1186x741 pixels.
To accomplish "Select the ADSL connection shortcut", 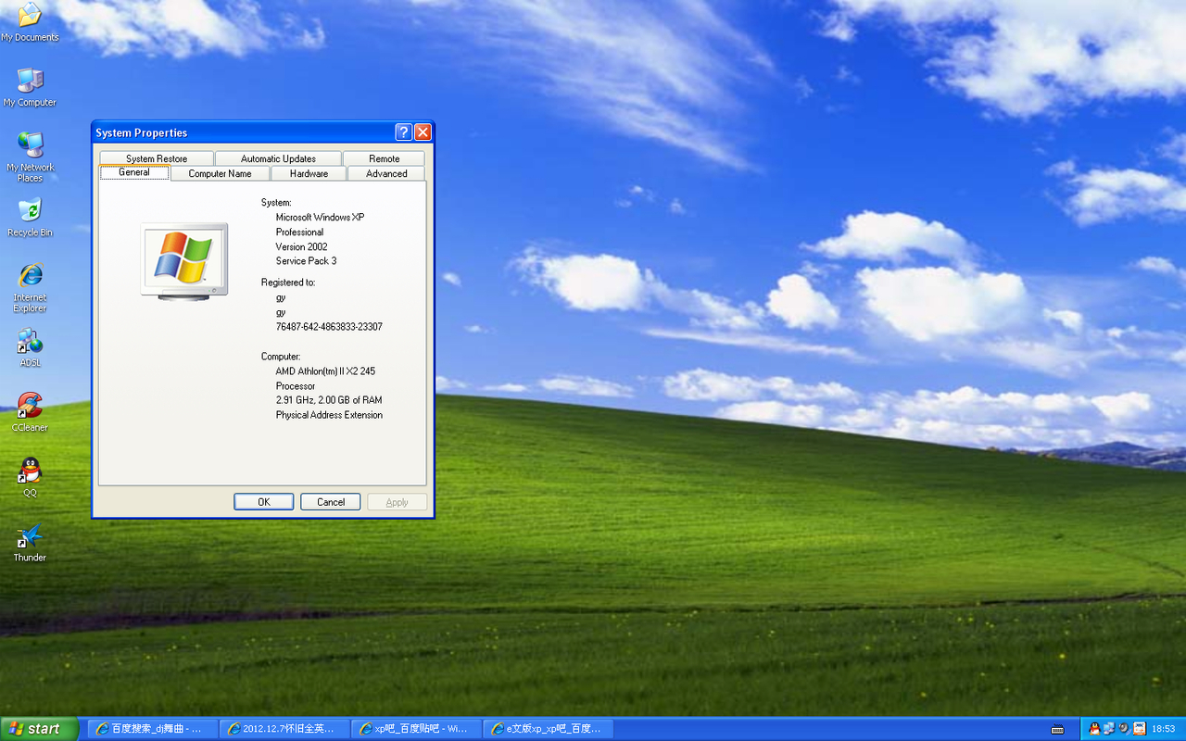I will pyautogui.click(x=30, y=347).
